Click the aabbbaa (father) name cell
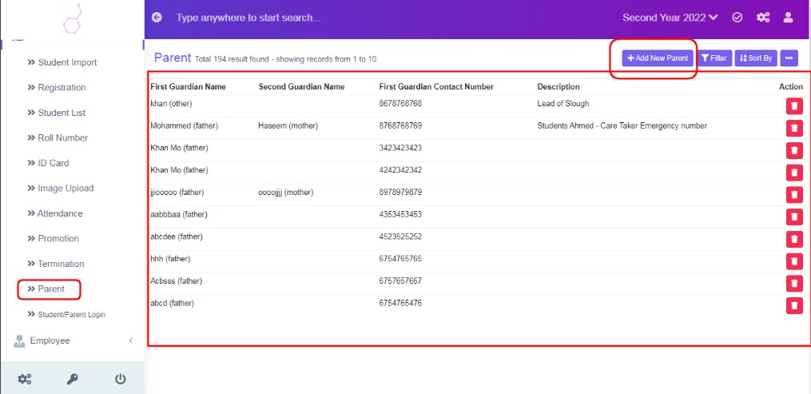This screenshot has width=811, height=394. point(179,214)
